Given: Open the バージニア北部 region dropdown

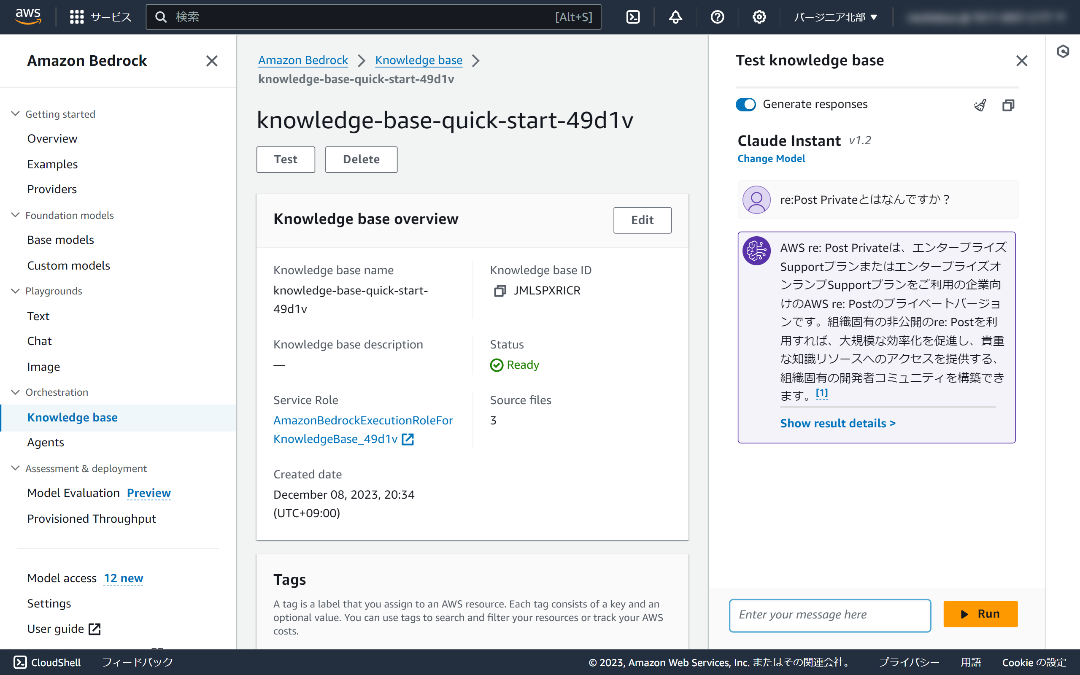Looking at the screenshot, I should pyautogui.click(x=835, y=17).
